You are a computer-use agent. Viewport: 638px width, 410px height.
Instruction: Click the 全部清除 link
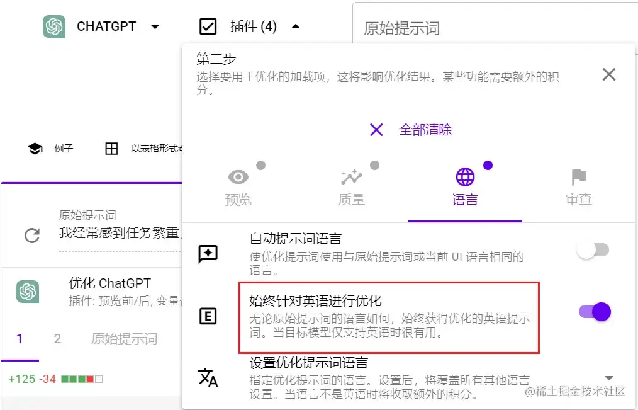pyautogui.click(x=425, y=130)
